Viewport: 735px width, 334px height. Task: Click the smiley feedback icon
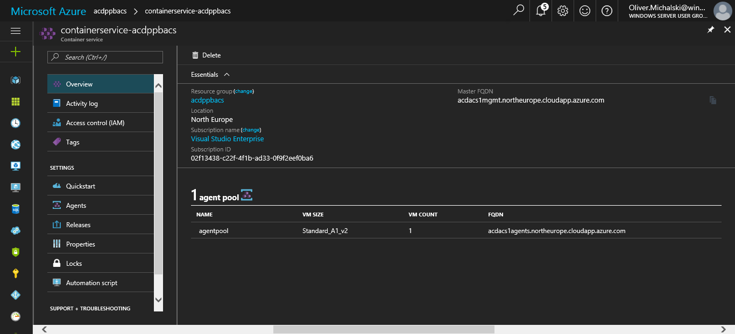[x=585, y=11]
